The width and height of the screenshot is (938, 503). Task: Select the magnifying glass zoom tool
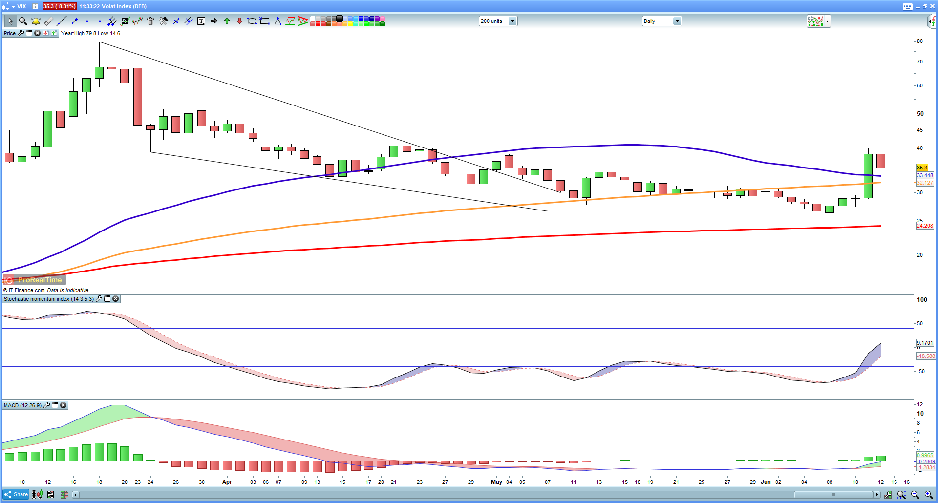23,21
